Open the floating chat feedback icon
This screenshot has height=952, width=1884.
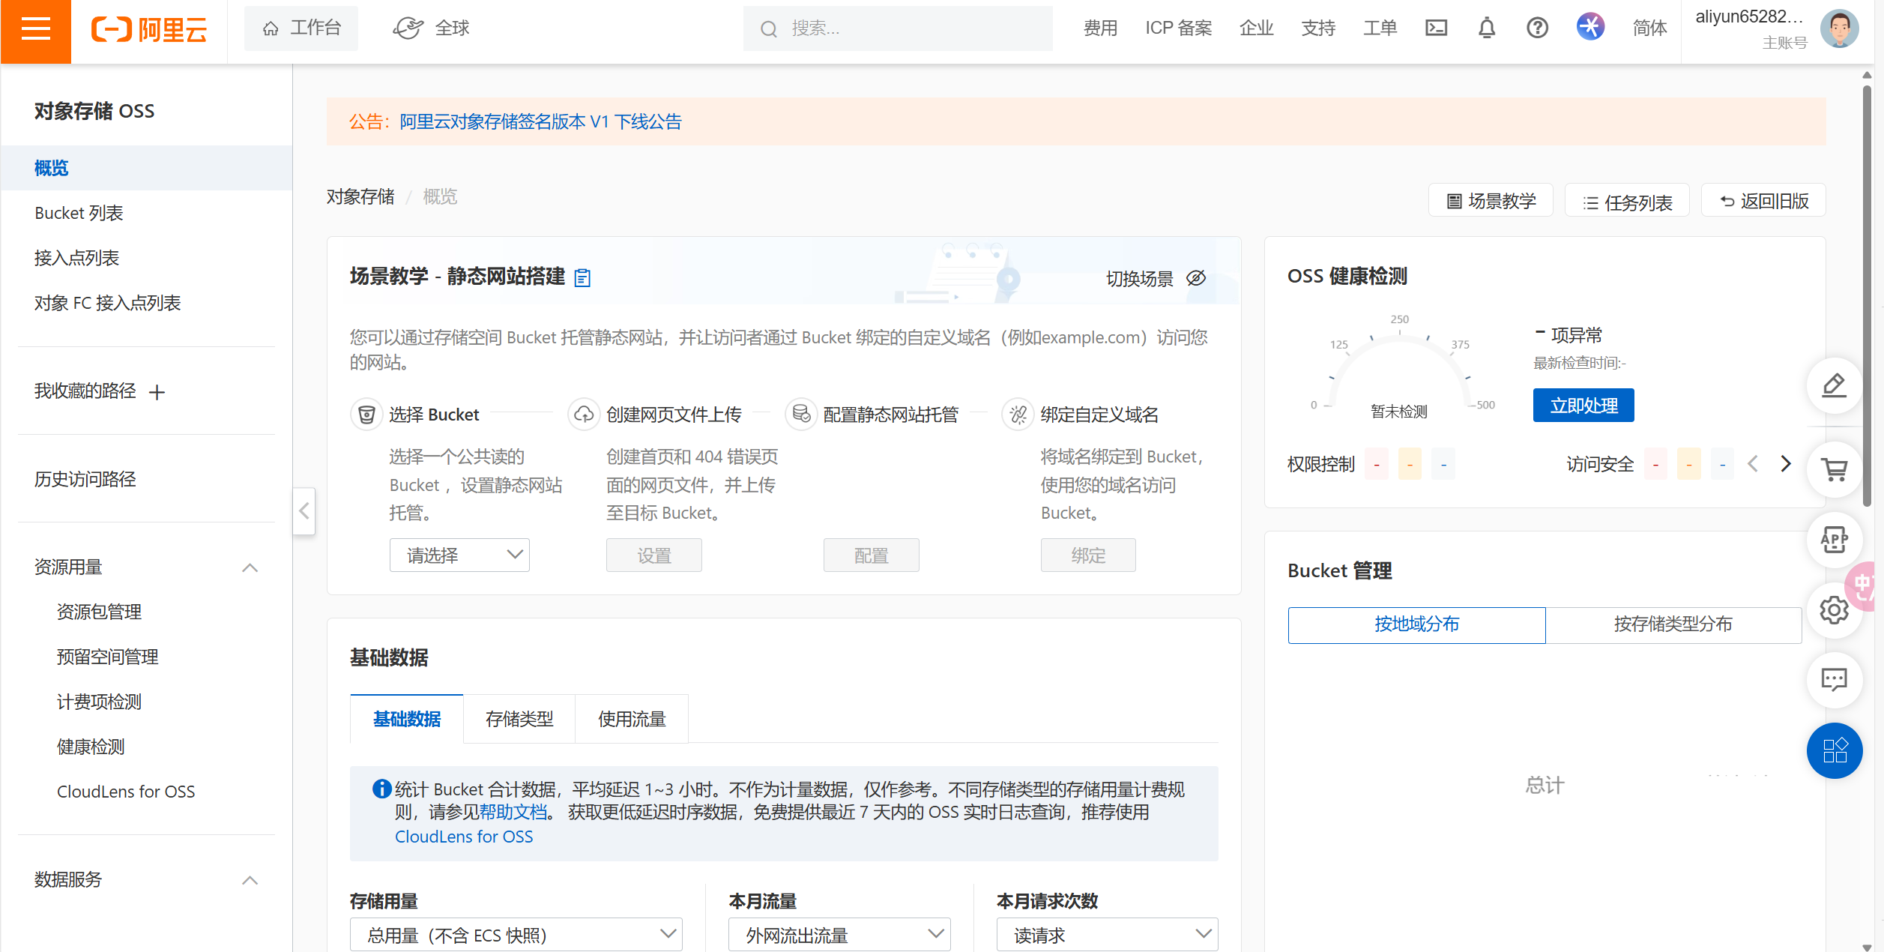point(1834,680)
